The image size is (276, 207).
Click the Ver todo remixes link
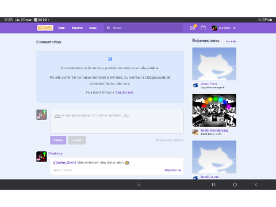coord(231,41)
